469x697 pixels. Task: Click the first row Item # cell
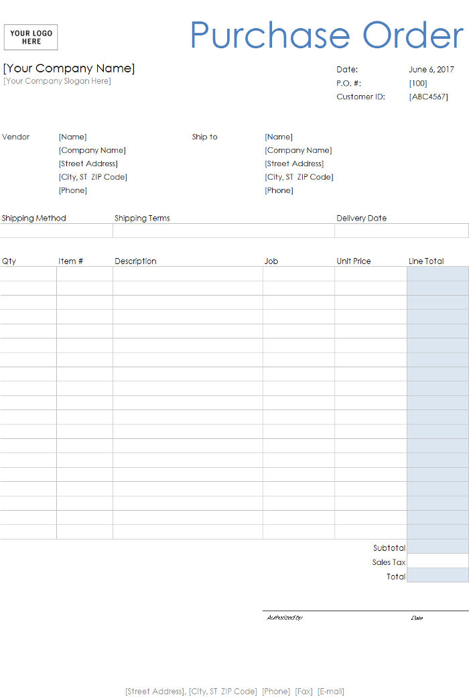[x=84, y=274]
